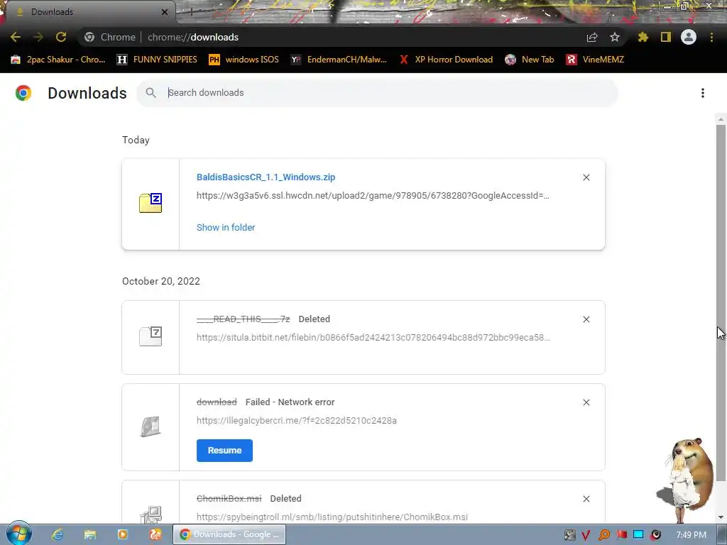Open Windows Media Player from taskbar
The height and width of the screenshot is (545, 727).
pyautogui.click(x=123, y=534)
